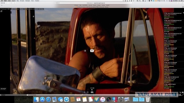The width and height of the screenshot is (184, 103).
Task: Open Safari menu in menu bar
Action: pos(5,1)
